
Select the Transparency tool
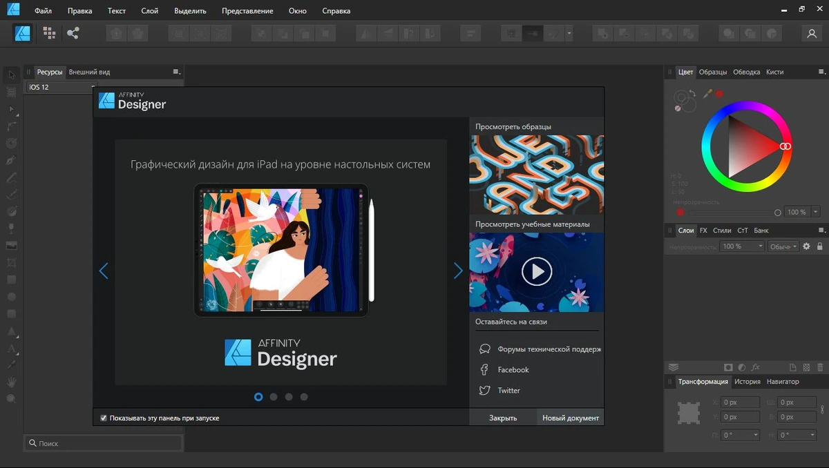click(x=11, y=228)
